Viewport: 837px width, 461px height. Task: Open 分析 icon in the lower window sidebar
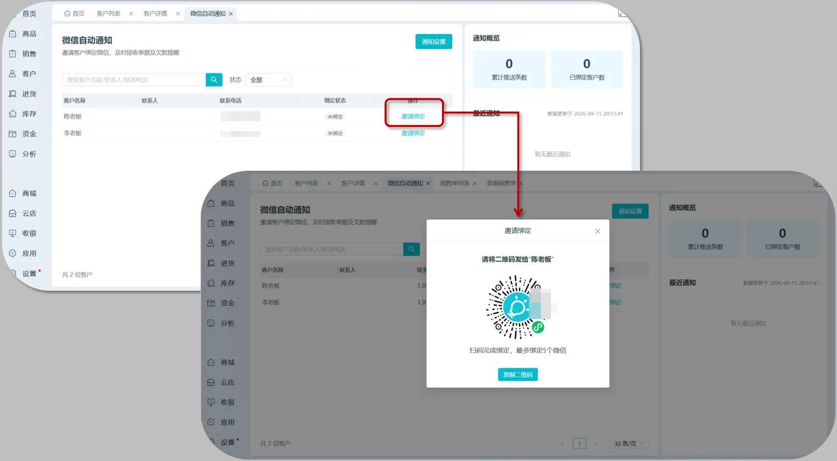[211, 323]
